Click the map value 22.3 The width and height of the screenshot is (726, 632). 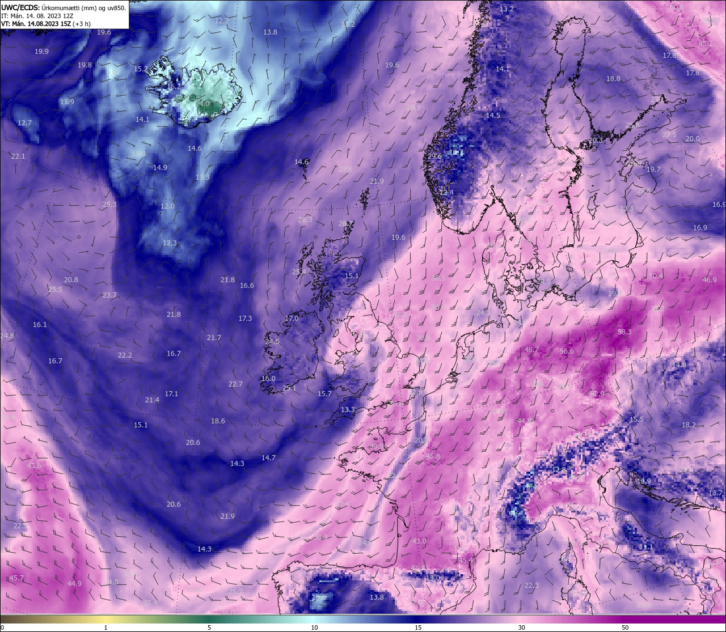531,586
